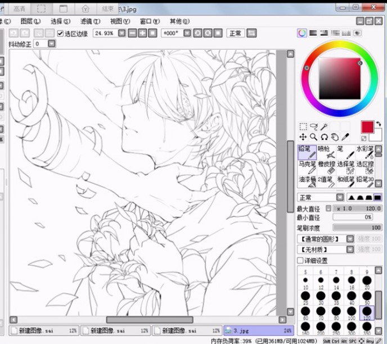
Task: Select the 水彩笔 watercolor brush
Action: [x=365, y=152]
